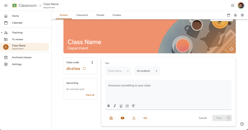Upload a file to the announcement

(134, 118)
